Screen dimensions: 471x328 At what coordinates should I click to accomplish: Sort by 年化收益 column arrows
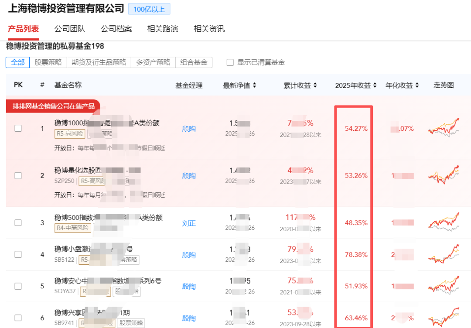pyautogui.click(x=417, y=85)
